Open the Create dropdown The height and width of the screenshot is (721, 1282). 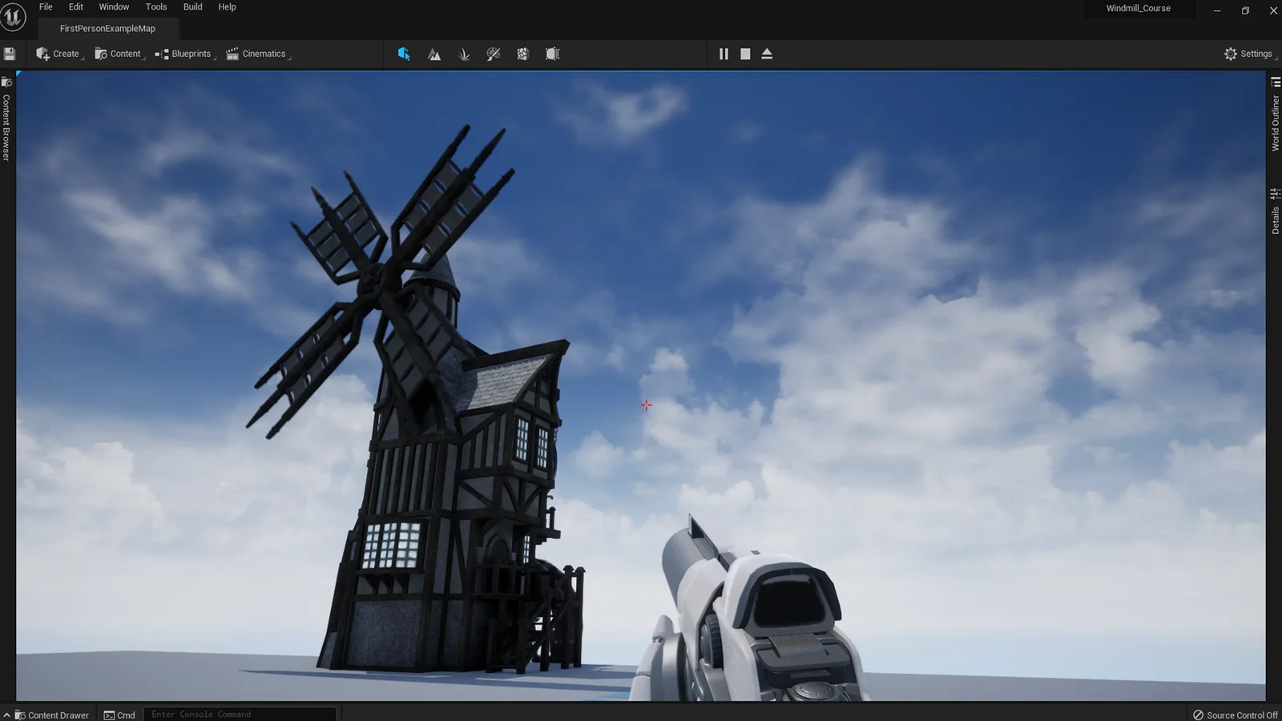pos(58,54)
